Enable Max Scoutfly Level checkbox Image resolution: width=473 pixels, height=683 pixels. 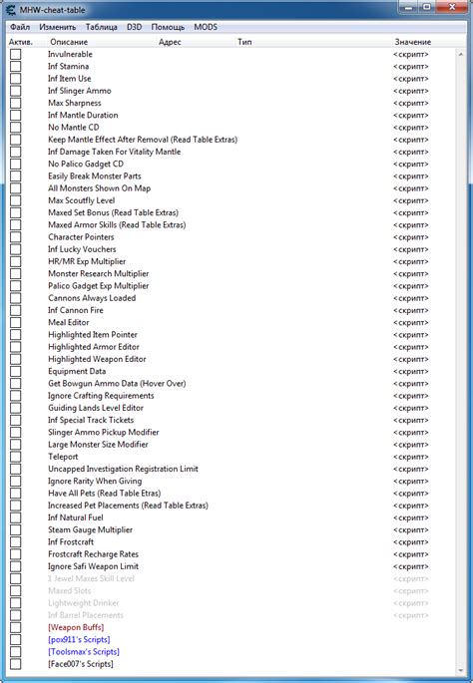pos(16,200)
